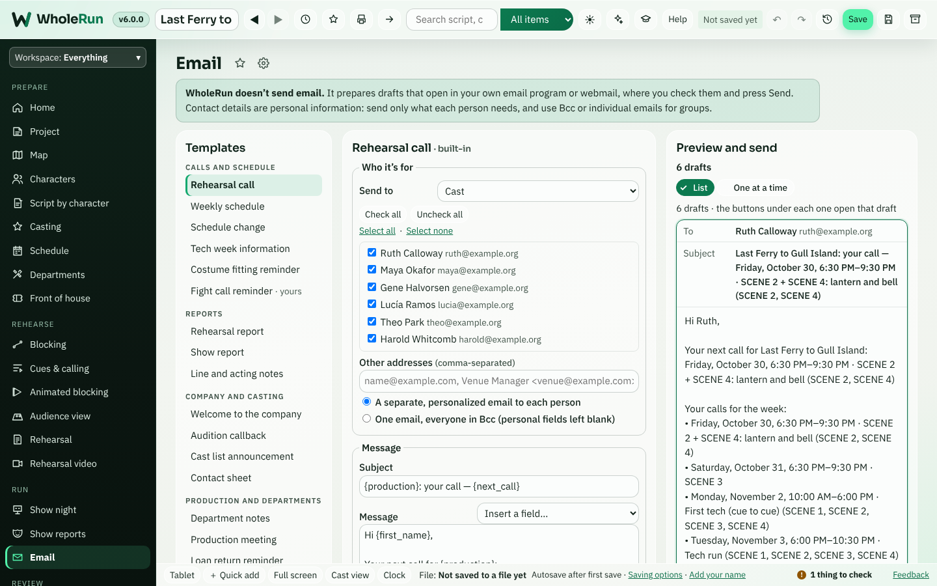Click the back arrow toolbar icon
The image size is (937, 586).
pos(255,20)
